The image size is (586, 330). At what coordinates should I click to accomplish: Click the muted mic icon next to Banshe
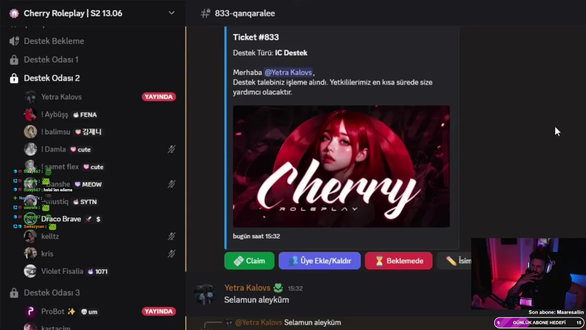pyautogui.click(x=171, y=184)
